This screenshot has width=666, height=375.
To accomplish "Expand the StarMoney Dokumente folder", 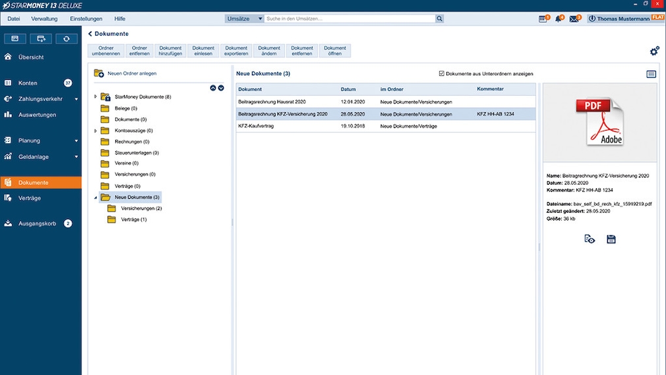I will click(x=96, y=97).
